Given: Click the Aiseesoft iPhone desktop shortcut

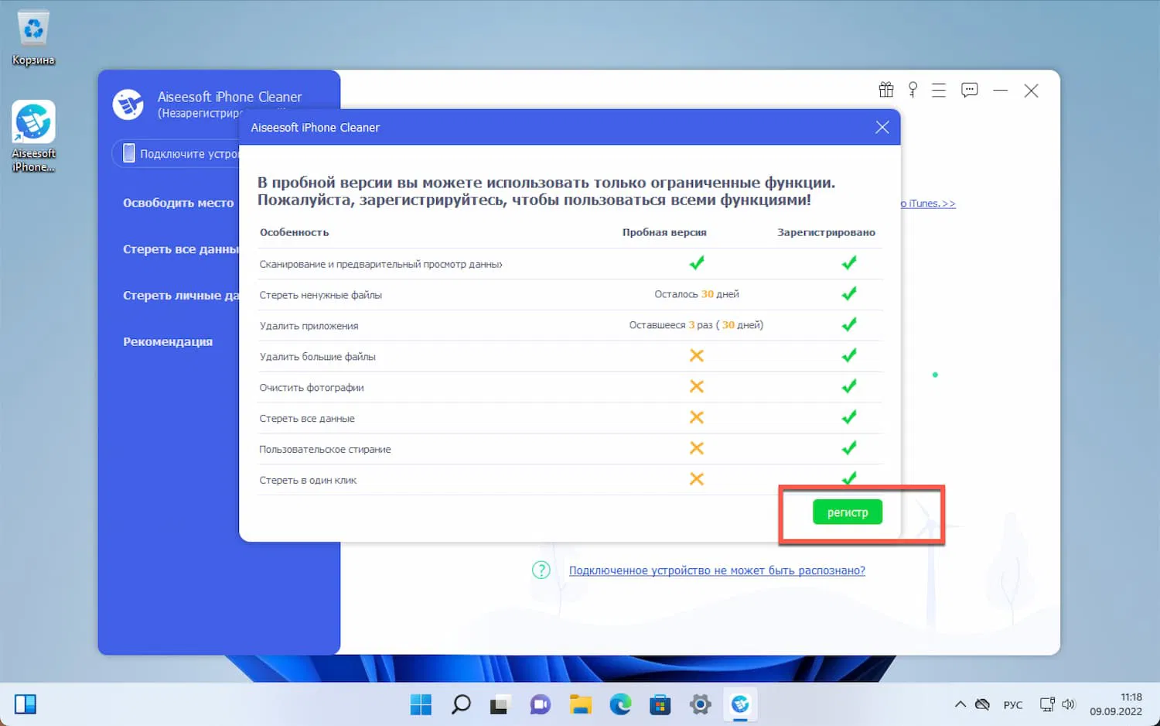Looking at the screenshot, I should (33, 136).
